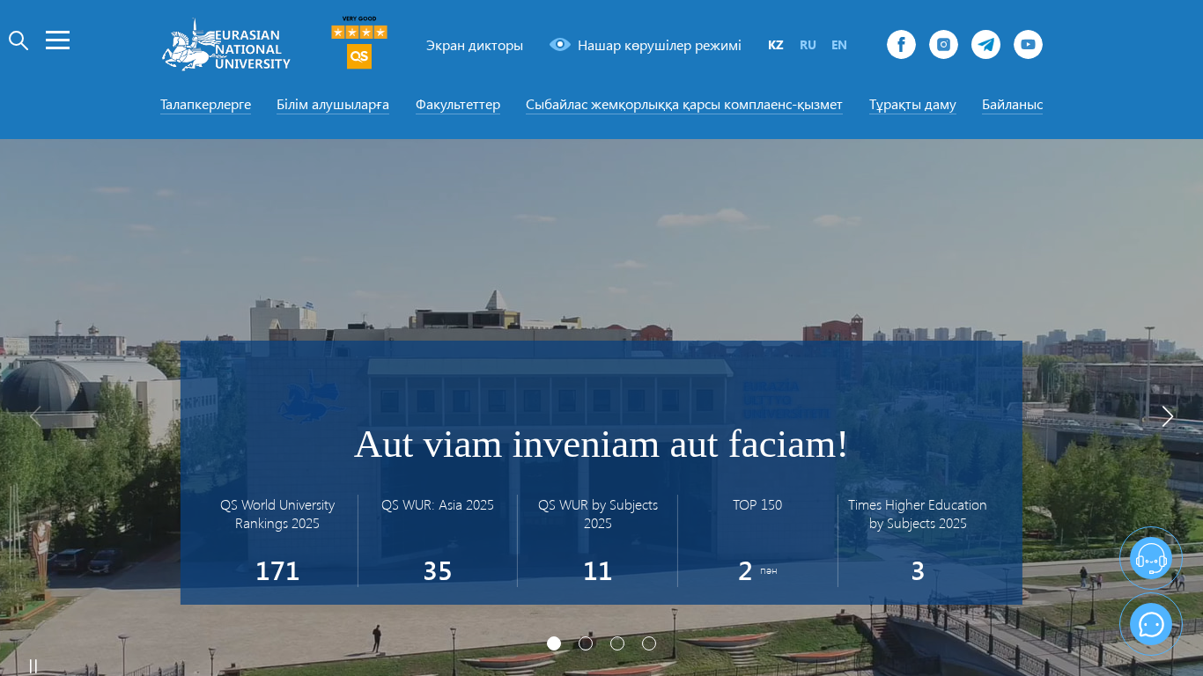The height and width of the screenshot is (676, 1203).
Task: Open the QS Stars rating badge
Action: coord(359,43)
